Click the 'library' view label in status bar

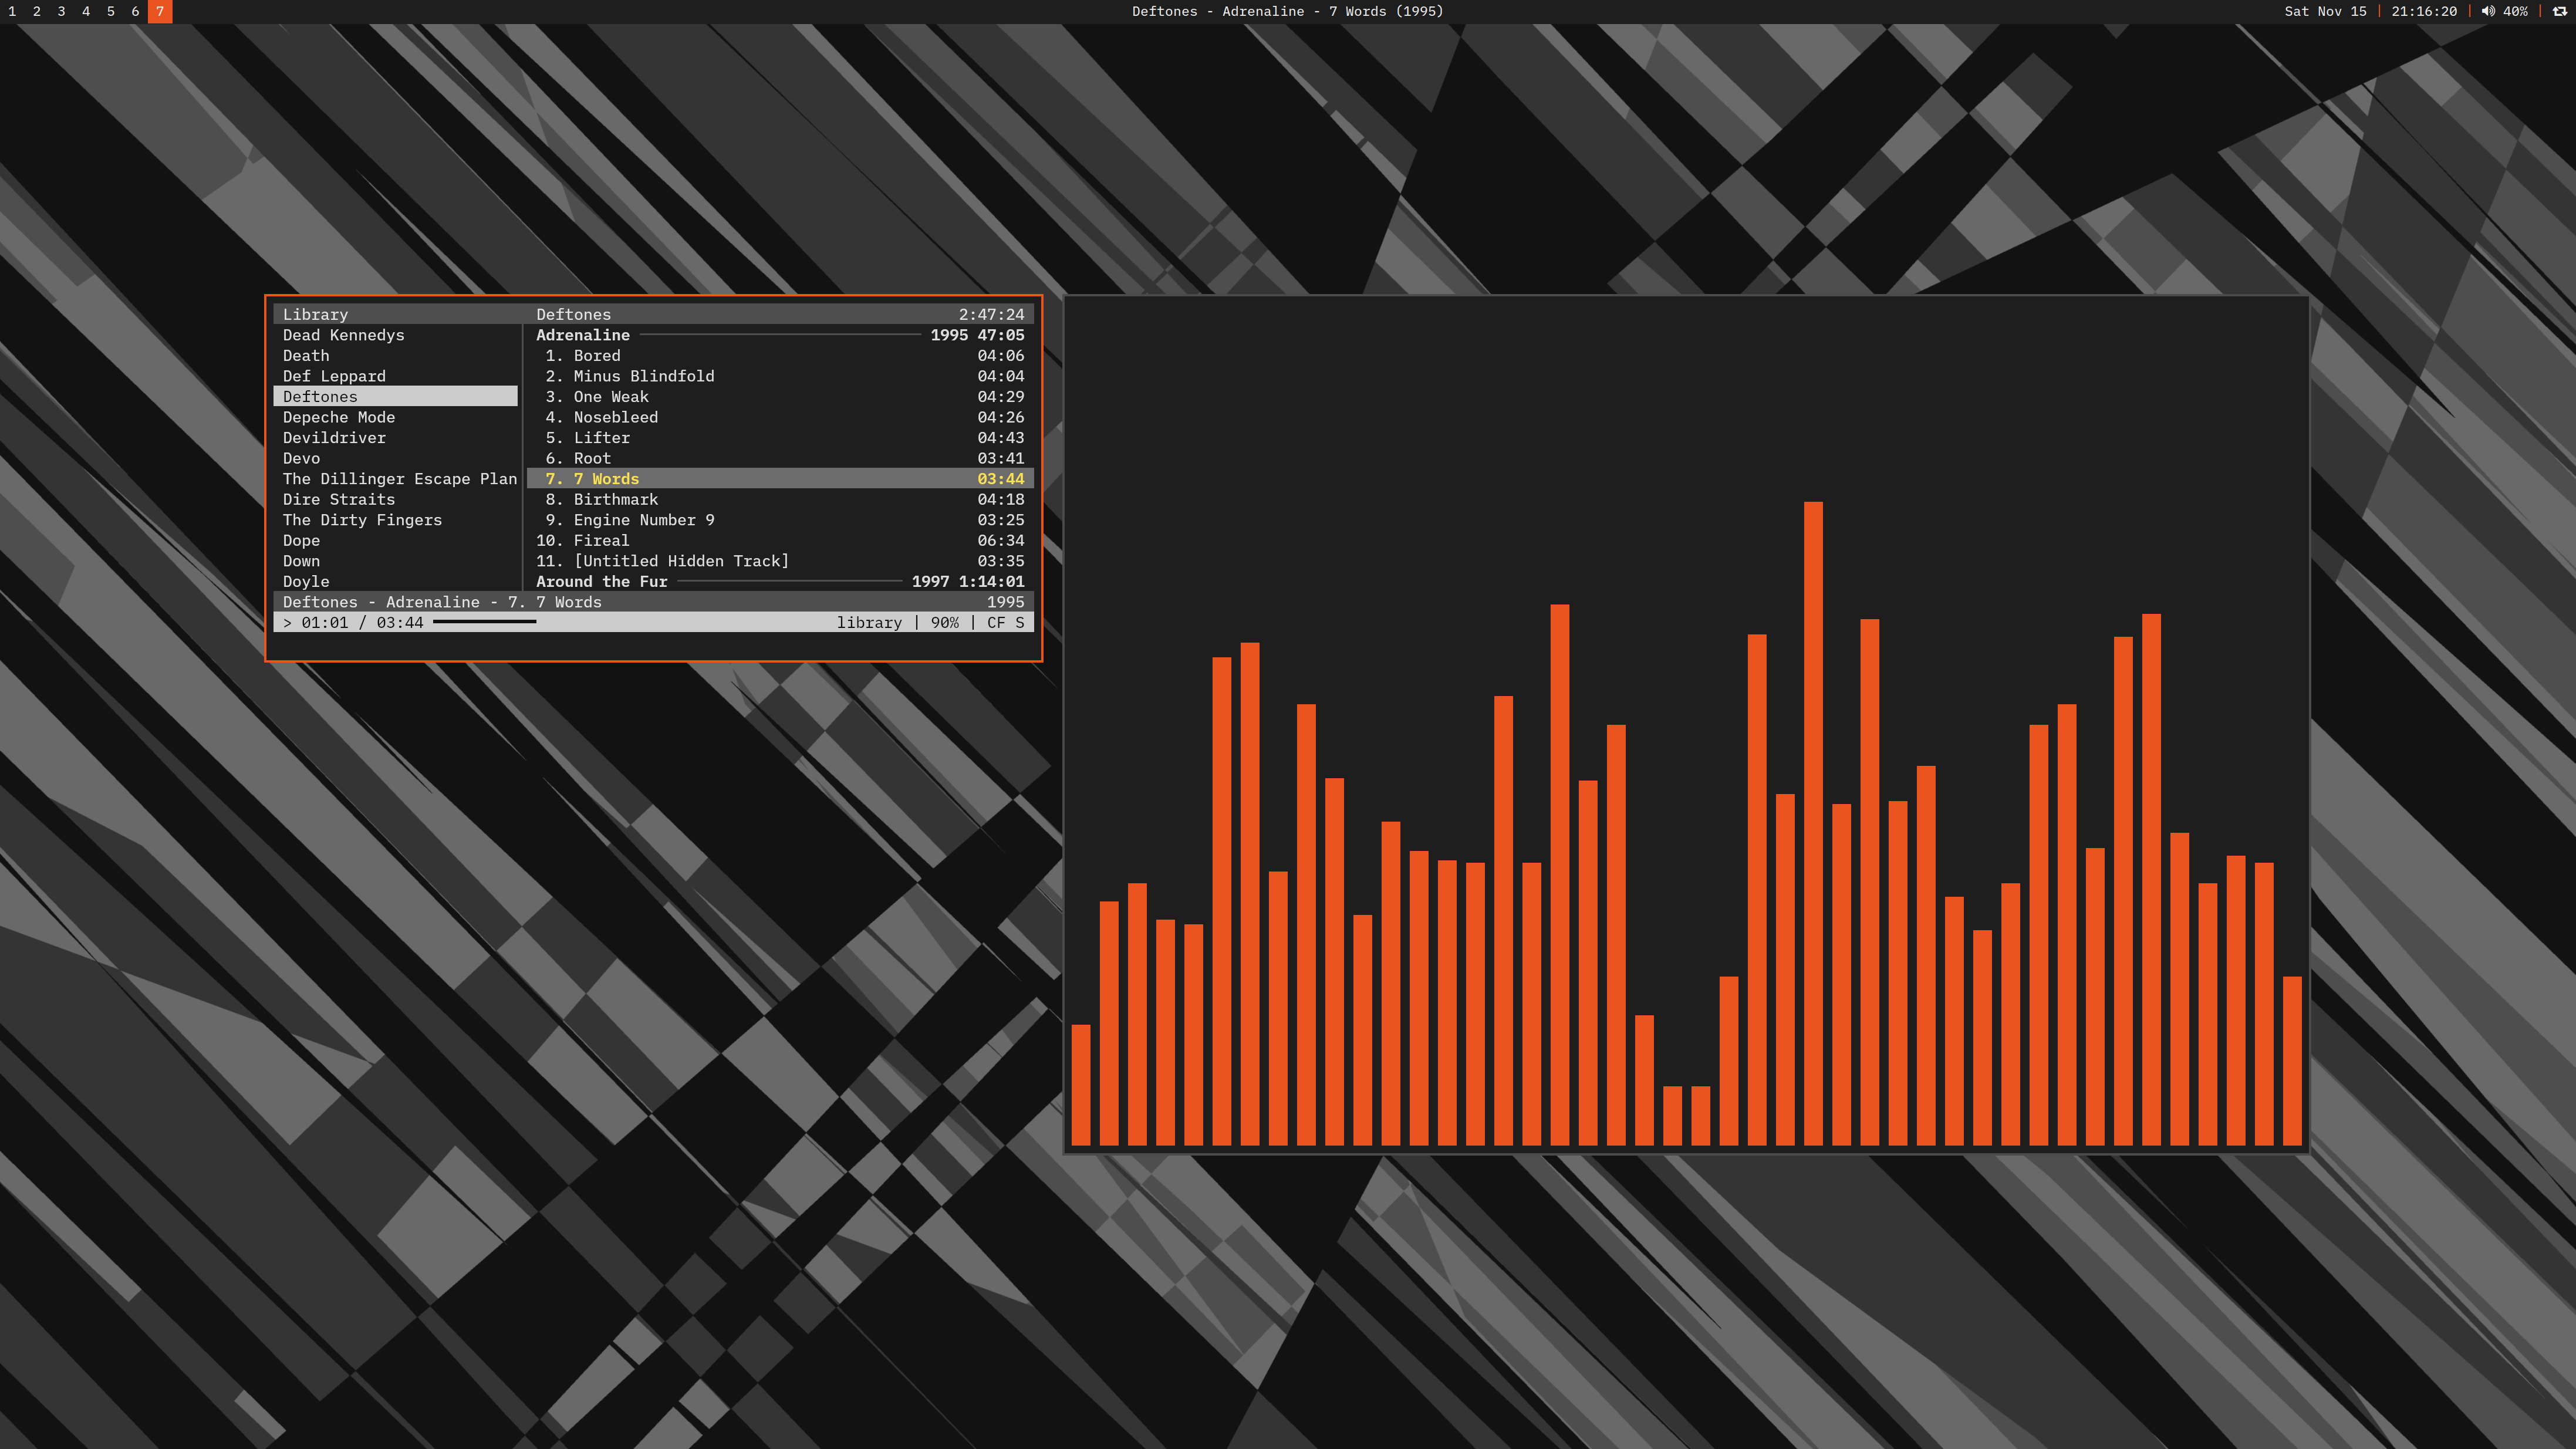tap(868, 622)
